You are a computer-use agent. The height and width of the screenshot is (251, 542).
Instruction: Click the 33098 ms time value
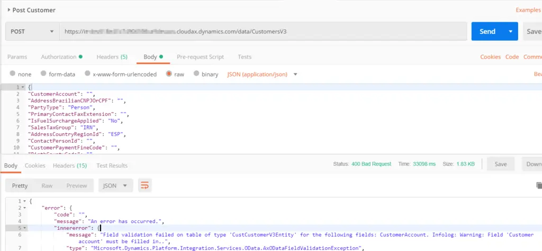pos(424,164)
